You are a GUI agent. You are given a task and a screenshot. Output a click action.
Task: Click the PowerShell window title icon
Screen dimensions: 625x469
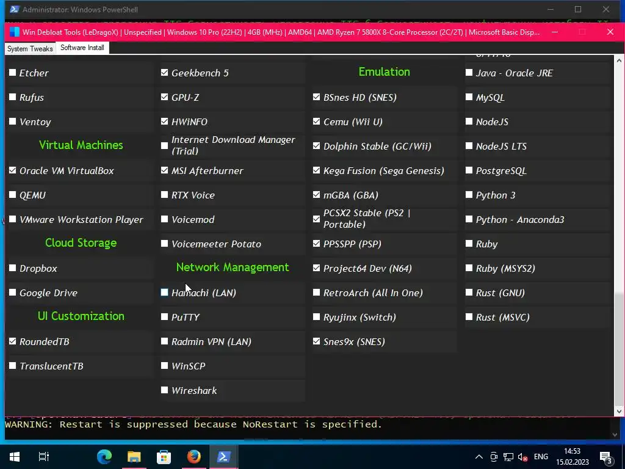click(15, 9)
